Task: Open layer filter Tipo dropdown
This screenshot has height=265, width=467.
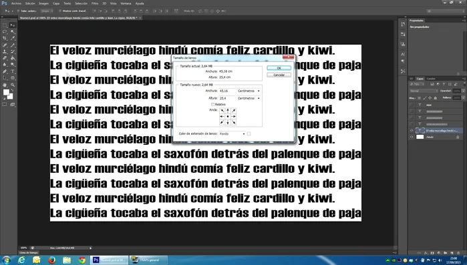Action: point(417,84)
